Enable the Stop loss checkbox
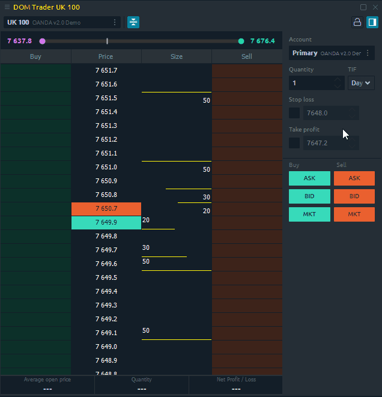382x397 pixels. coord(294,113)
